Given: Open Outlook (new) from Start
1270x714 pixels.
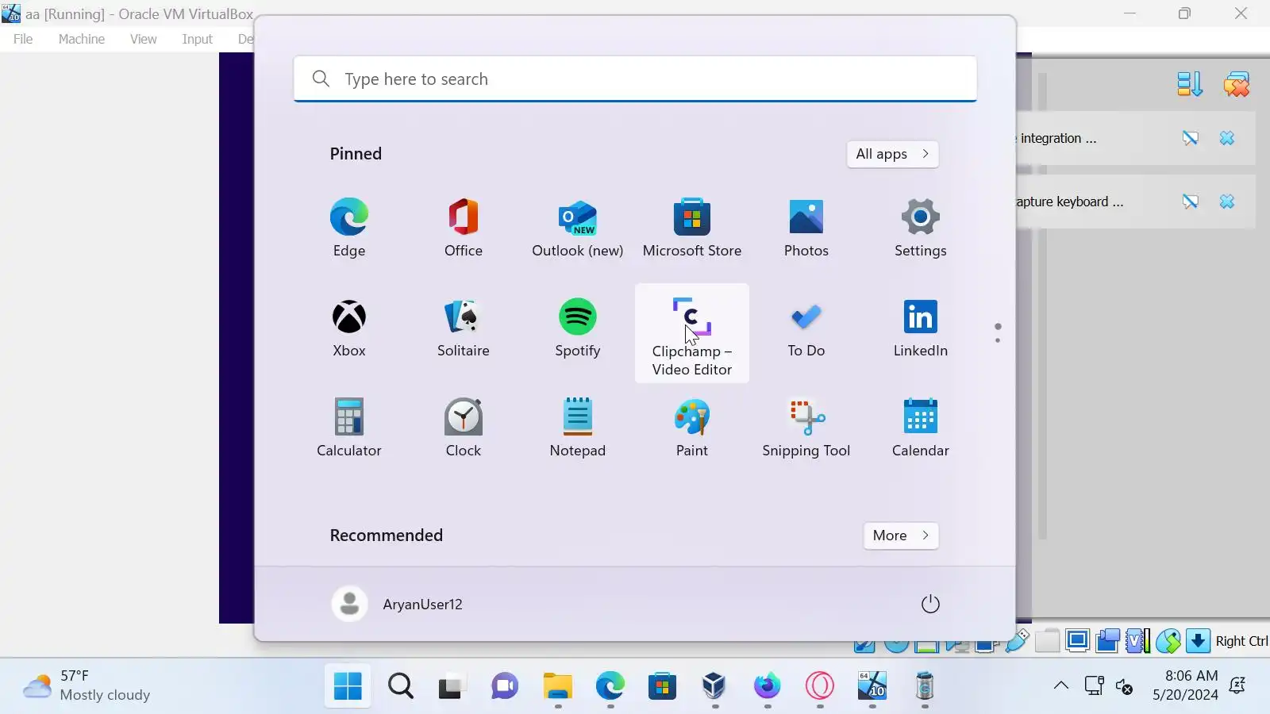Looking at the screenshot, I should (x=578, y=228).
